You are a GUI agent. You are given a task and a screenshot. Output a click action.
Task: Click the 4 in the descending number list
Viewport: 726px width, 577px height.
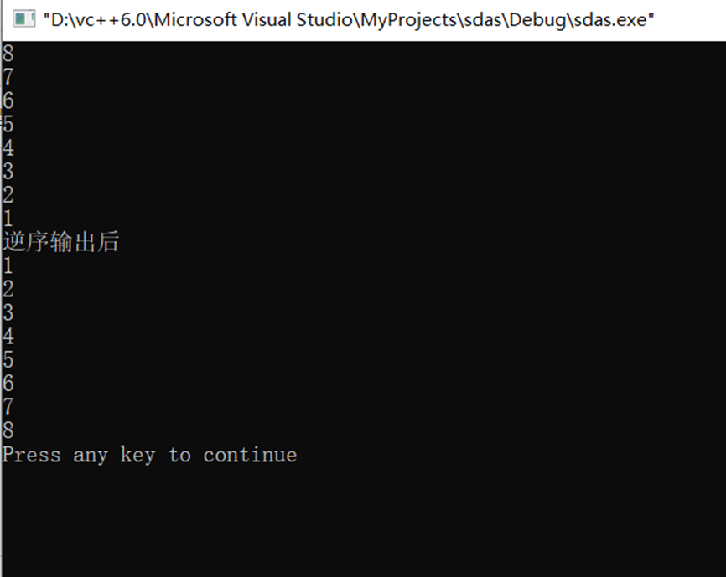[x=8, y=147]
